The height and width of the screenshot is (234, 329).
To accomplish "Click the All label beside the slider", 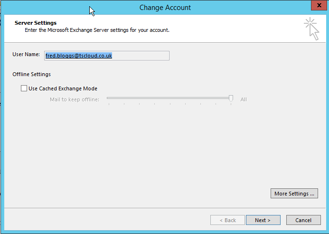I will click(x=244, y=99).
